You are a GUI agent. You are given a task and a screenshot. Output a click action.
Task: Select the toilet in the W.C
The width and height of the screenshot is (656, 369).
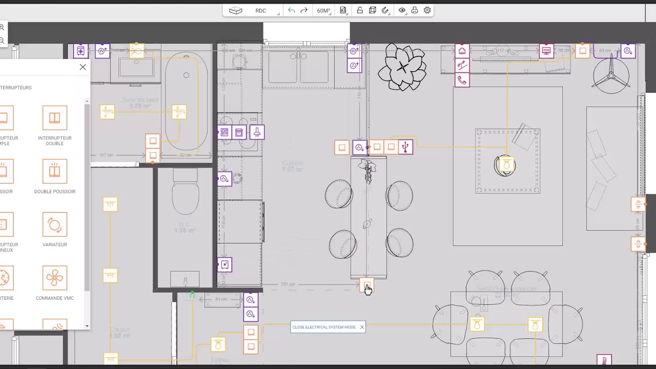tap(185, 191)
